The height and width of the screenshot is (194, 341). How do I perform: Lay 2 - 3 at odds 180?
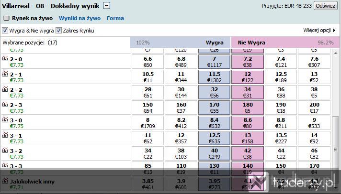(248, 108)
